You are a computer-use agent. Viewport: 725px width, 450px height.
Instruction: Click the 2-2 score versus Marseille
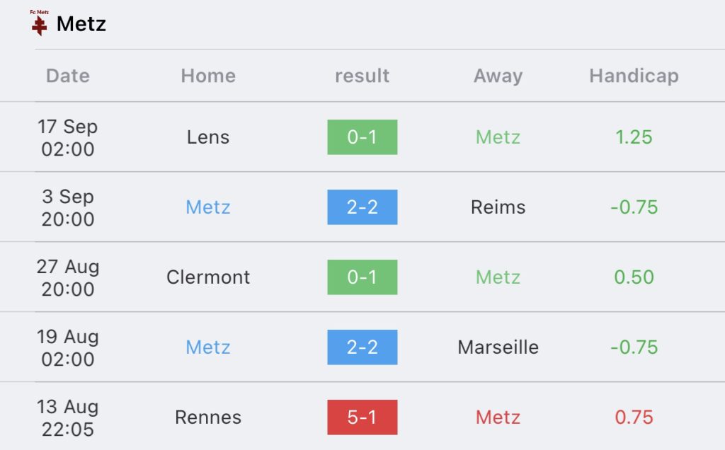pos(362,347)
